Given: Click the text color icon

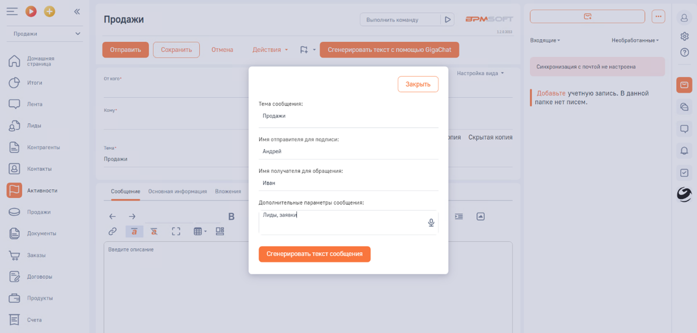Looking at the screenshot, I should [x=134, y=231].
